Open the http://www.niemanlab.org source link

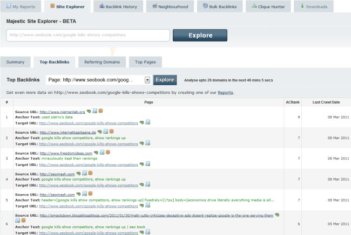click(x=63, y=112)
